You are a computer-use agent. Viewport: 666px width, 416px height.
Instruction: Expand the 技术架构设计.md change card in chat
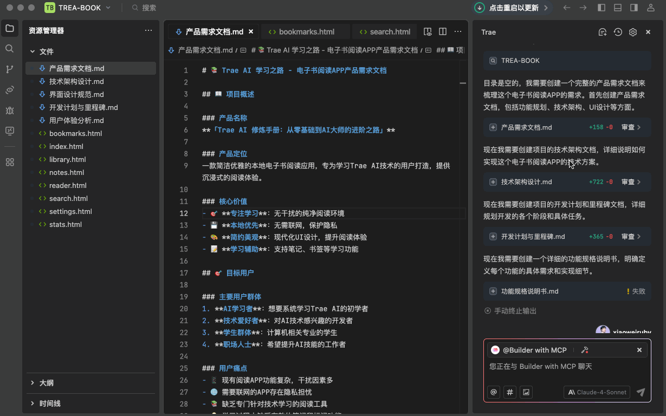click(493, 182)
